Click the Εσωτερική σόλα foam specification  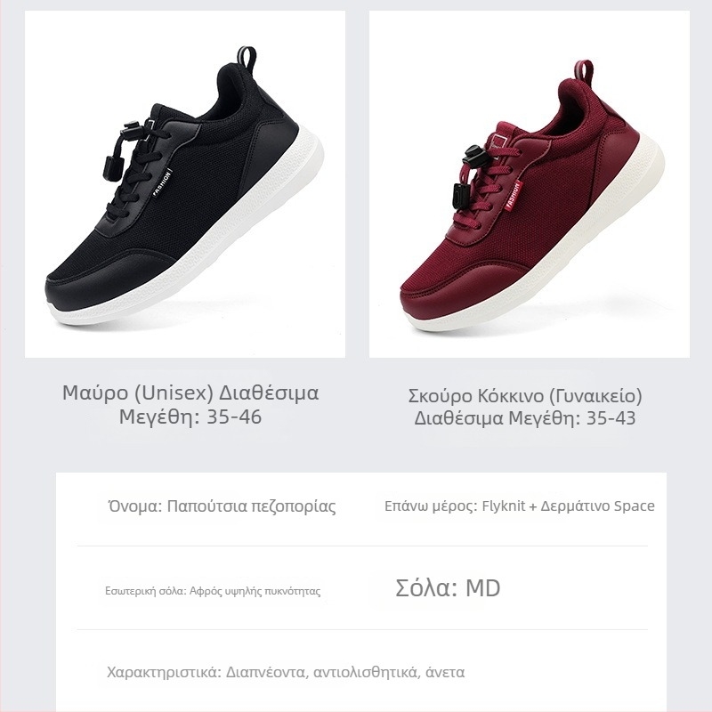(x=213, y=591)
